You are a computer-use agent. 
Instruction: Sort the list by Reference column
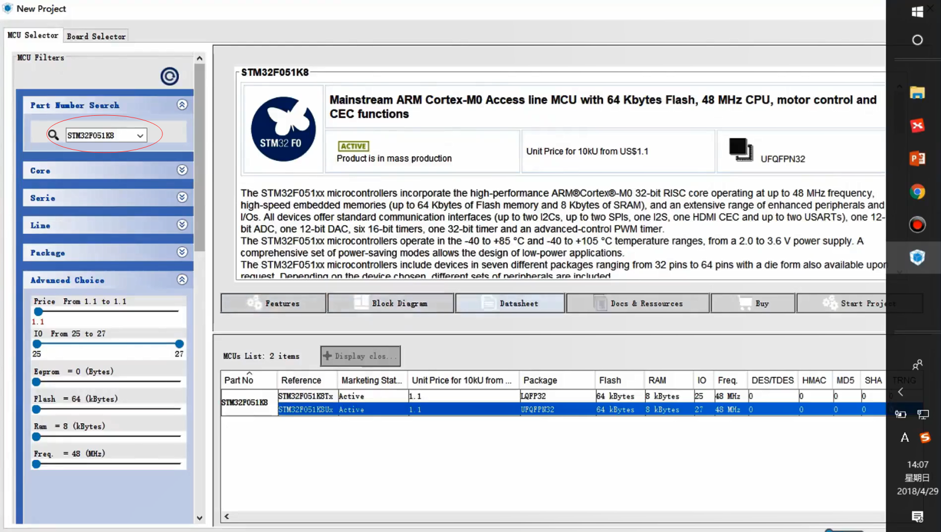pyautogui.click(x=307, y=380)
